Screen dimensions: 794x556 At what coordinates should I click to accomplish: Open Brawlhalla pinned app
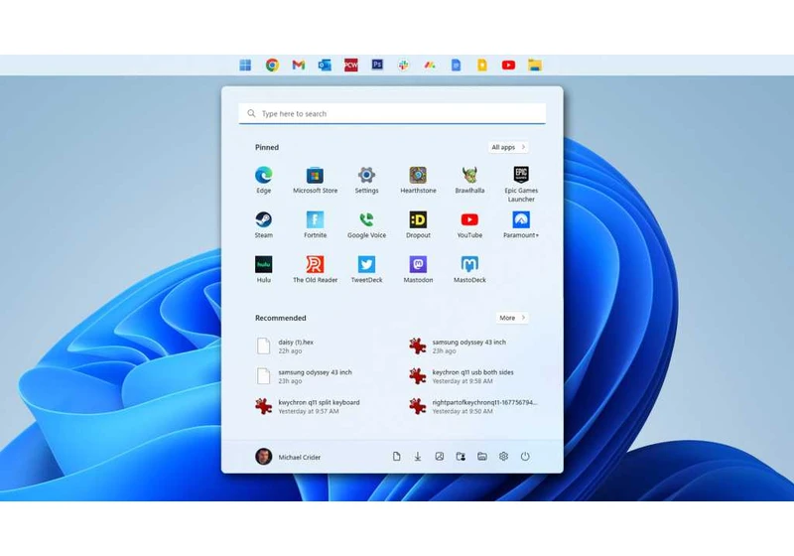click(469, 181)
